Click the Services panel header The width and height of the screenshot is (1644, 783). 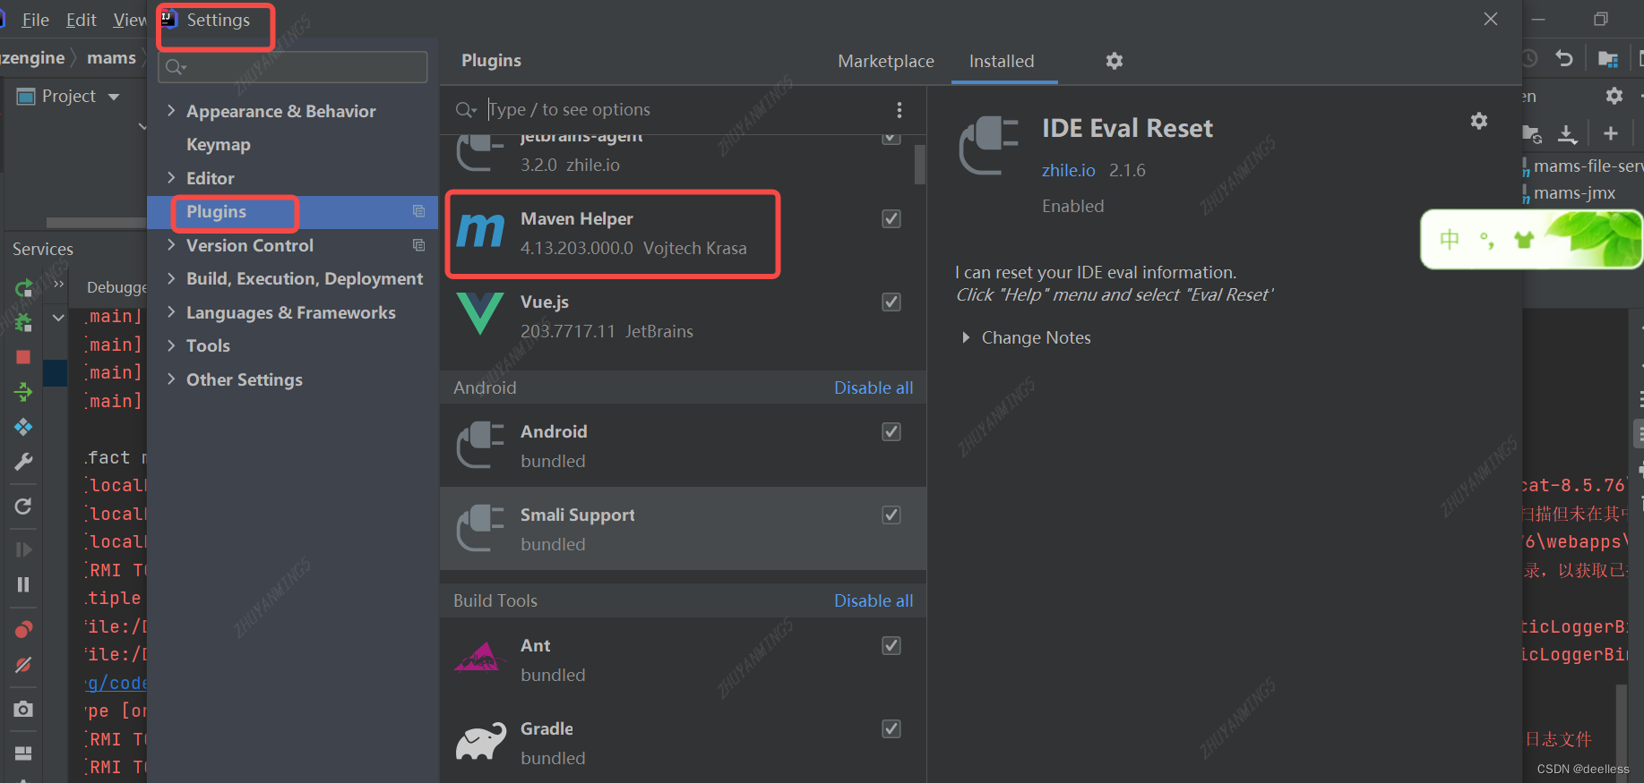[43, 250]
